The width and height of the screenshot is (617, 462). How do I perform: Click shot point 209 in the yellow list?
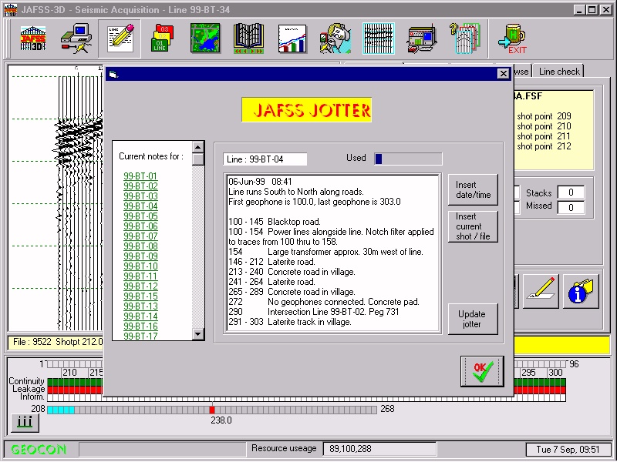pyautogui.click(x=544, y=116)
